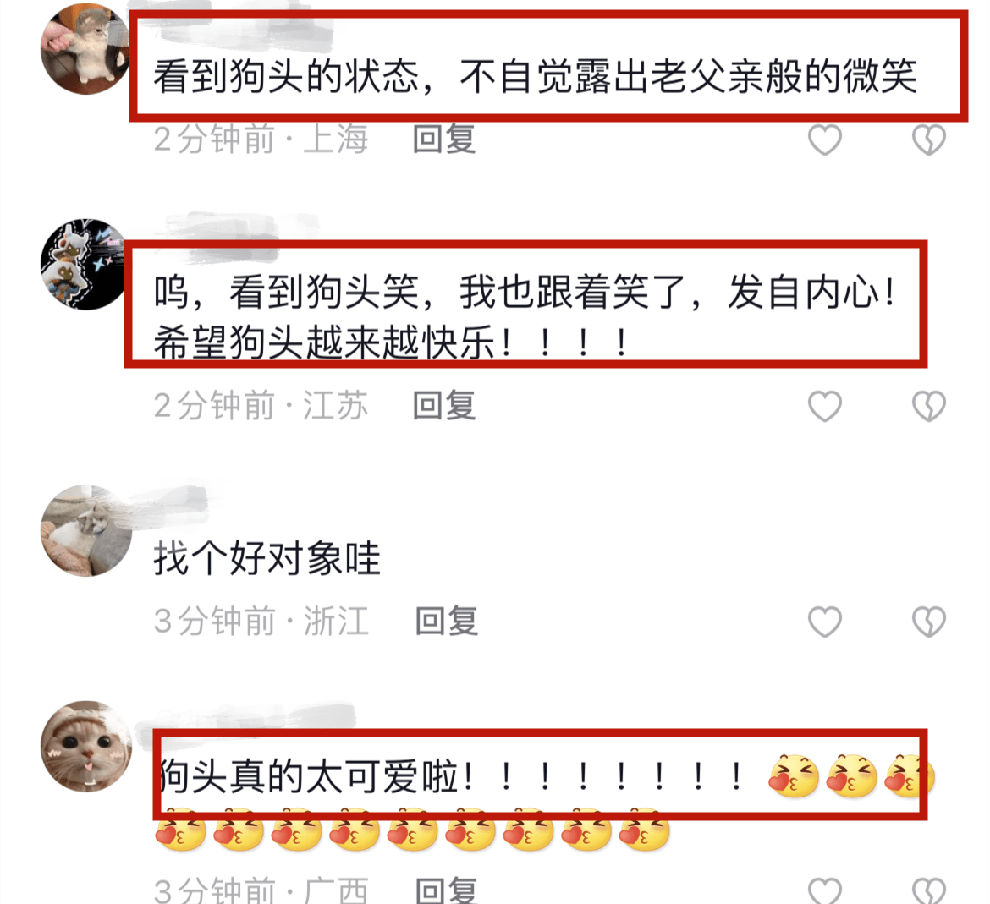This screenshot has height=904, width=990.
Task: Reply to the Jiangsu commenter via 回复
Action: (x=444, y=405)
